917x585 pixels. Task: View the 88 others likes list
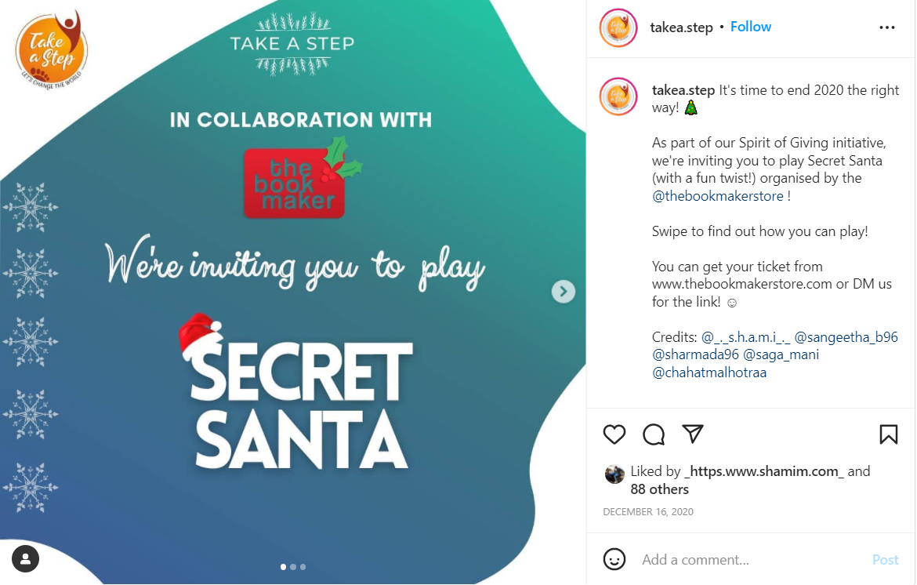coord(660,489)
